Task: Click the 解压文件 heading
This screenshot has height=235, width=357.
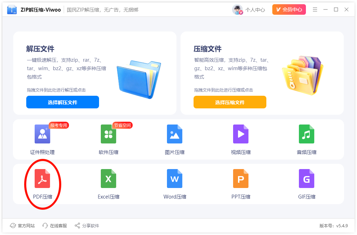Action: 40,49
